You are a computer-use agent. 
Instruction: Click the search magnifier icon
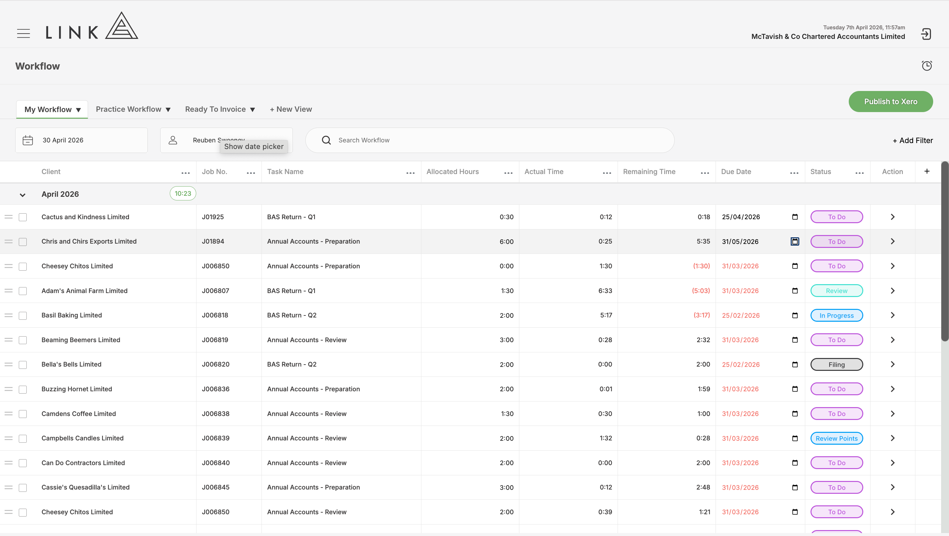click(x=326, y=140)
